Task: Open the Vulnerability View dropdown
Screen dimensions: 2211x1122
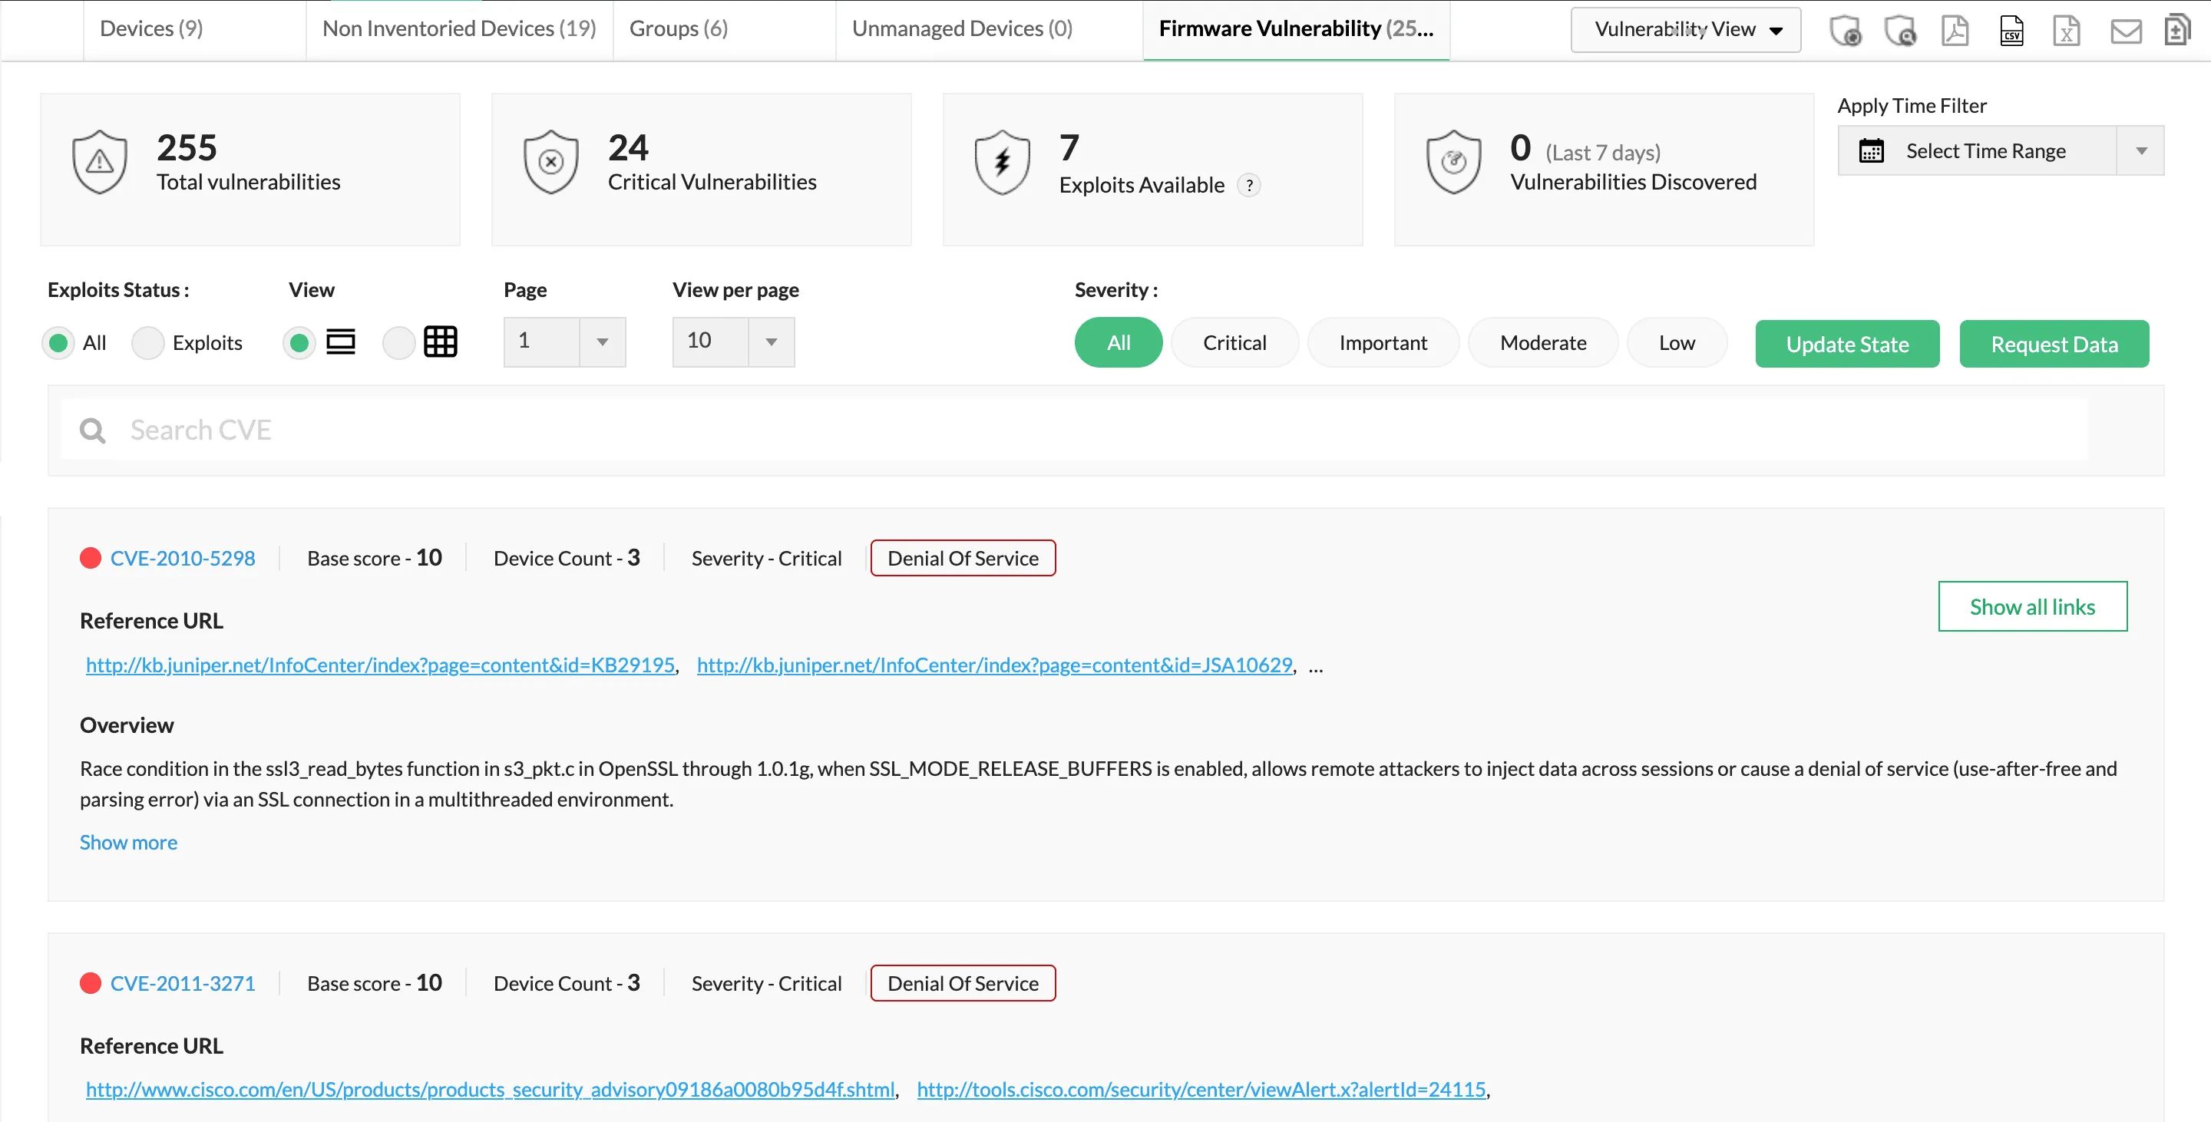Action: point(1685,29)
